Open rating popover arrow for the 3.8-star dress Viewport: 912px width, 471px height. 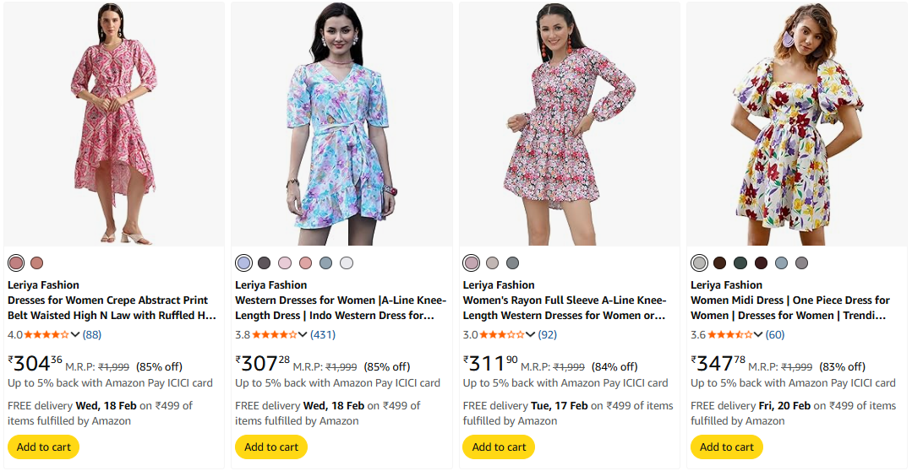coord(303,335)
